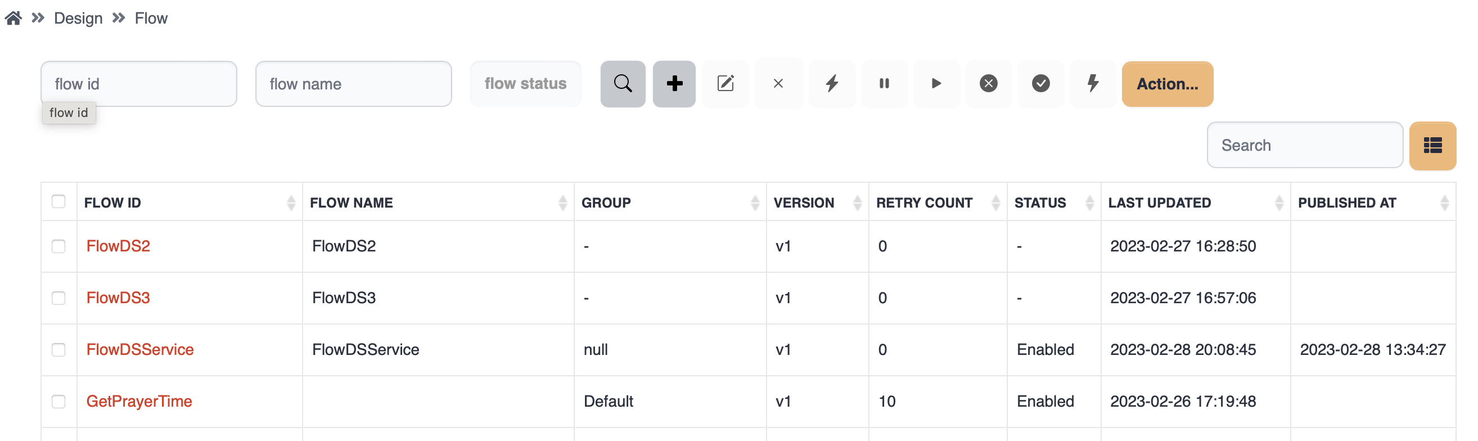Toggle the list view icon button
The height and width of the screenshot is (441, 1478).
[x=1432, y=146]
